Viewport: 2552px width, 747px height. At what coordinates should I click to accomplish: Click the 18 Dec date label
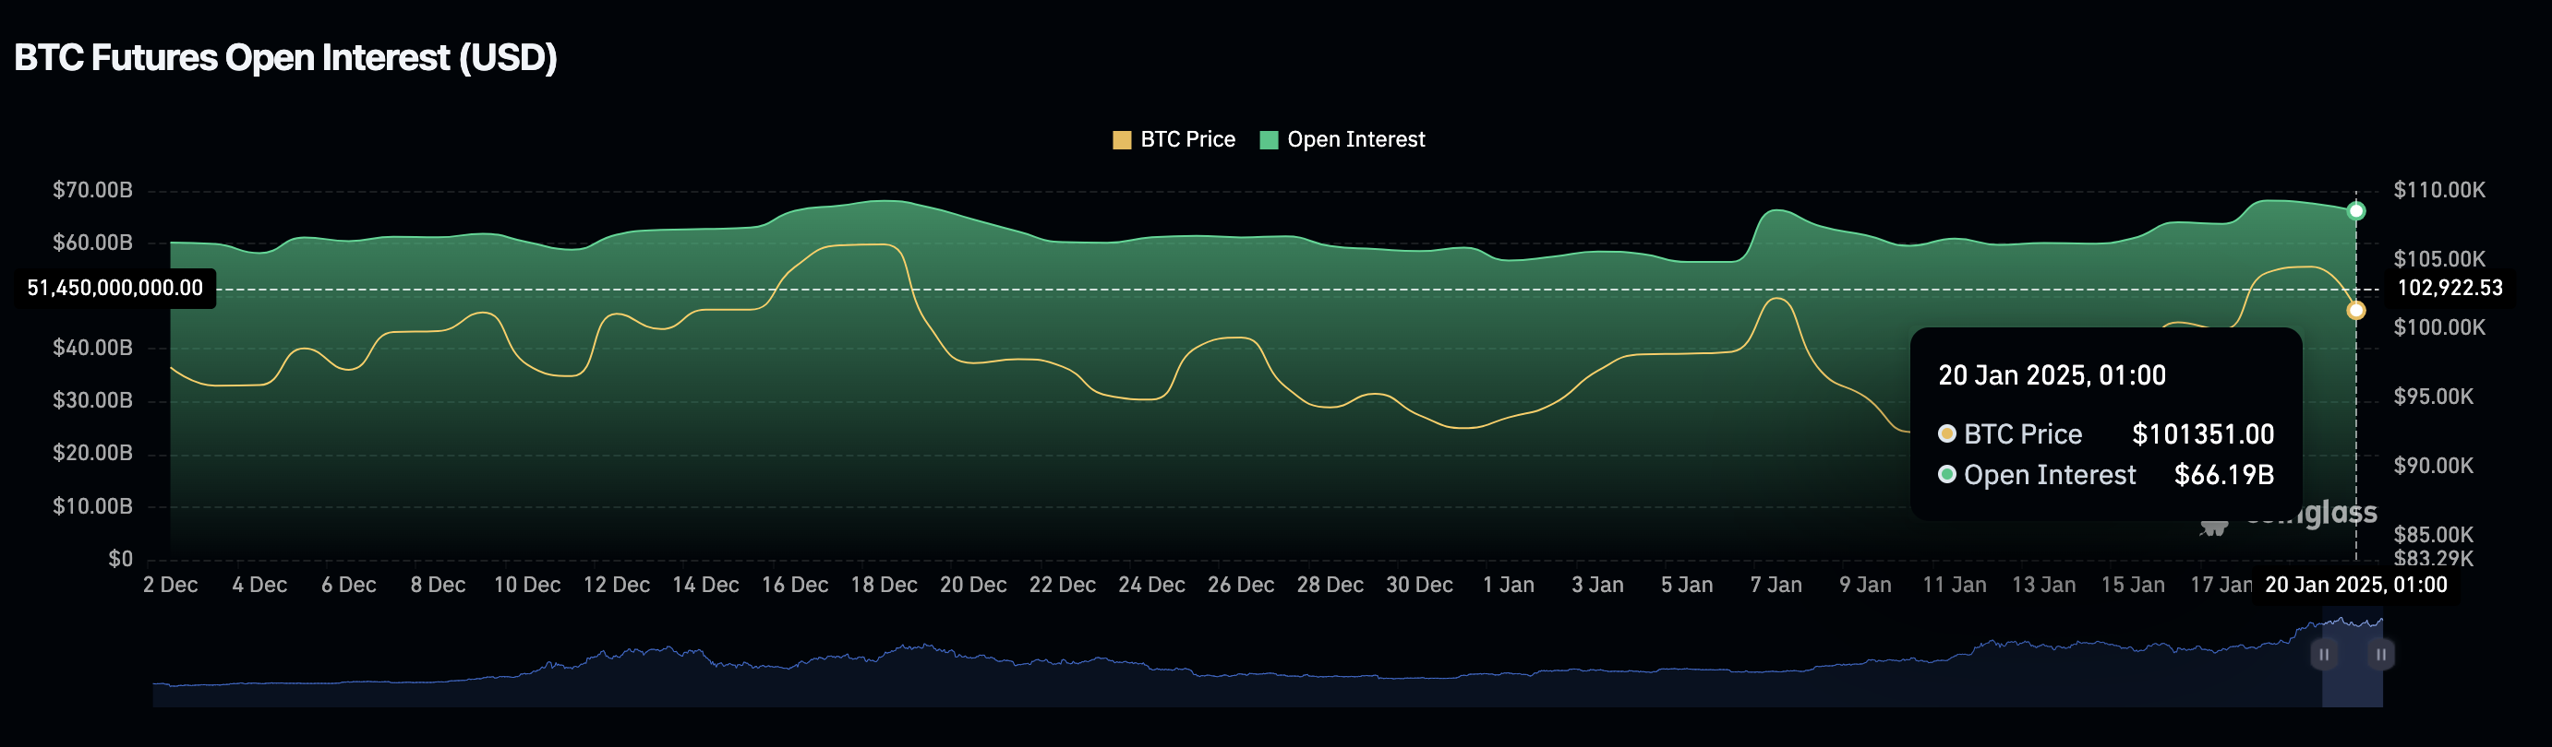pos(884,585)
